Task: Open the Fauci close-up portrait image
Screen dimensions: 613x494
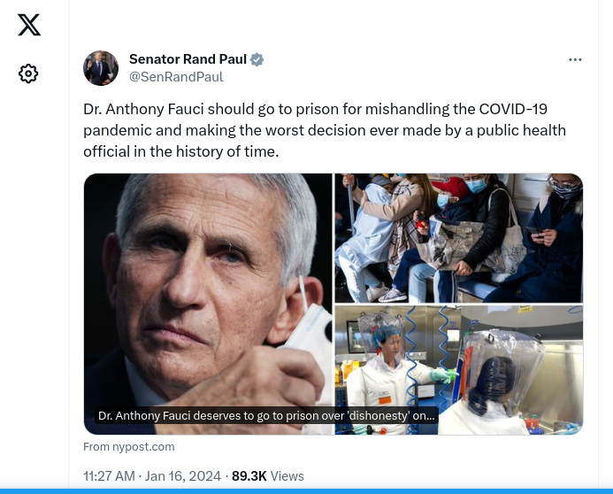Action: [208, 304]
